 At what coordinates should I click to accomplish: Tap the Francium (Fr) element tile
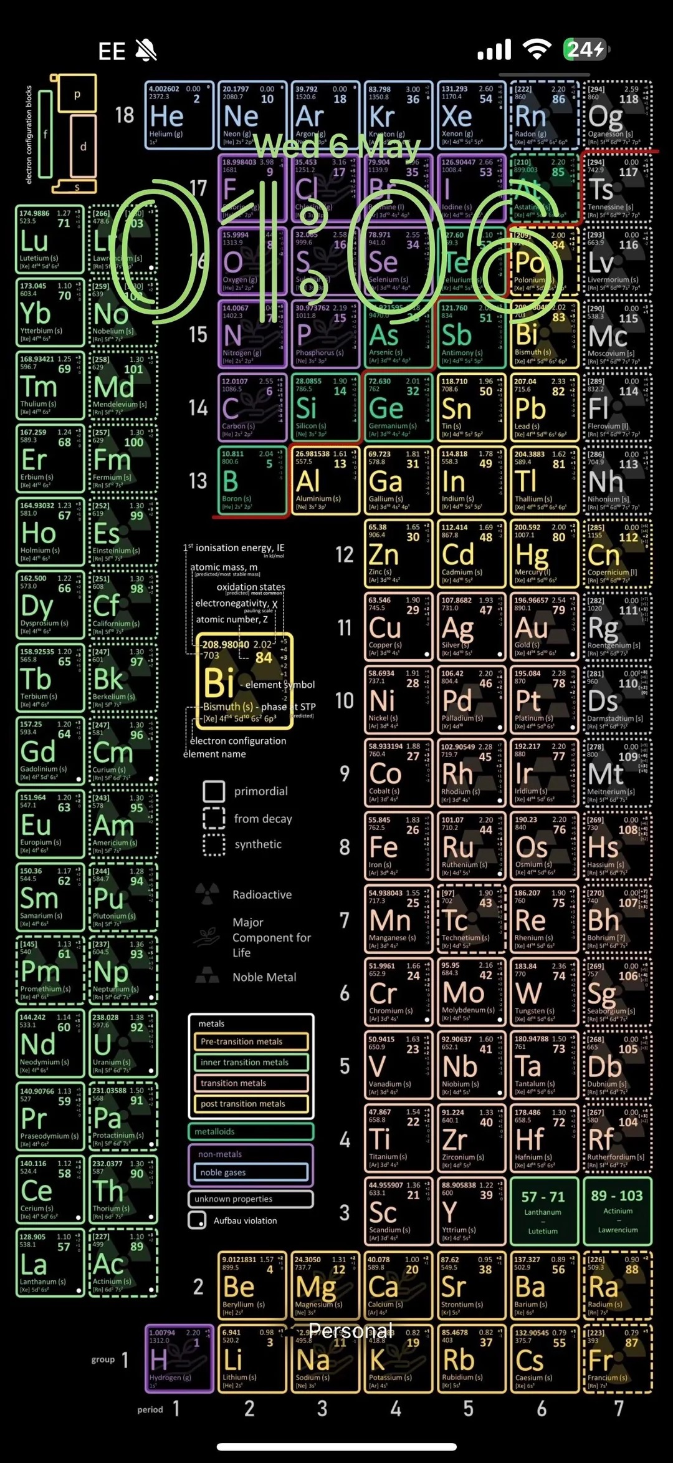point(618,1359)
